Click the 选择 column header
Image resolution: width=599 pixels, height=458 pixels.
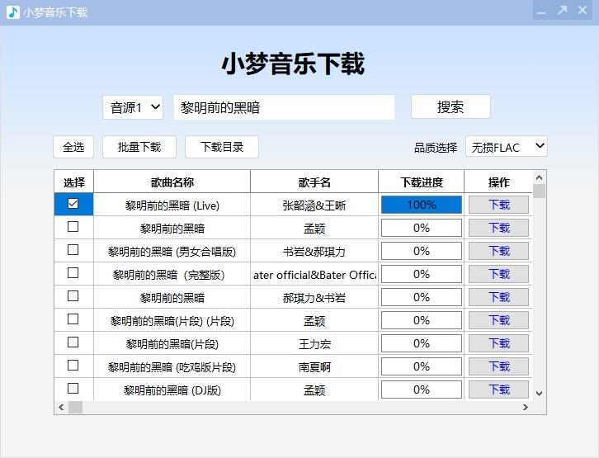tap(73, 182)
